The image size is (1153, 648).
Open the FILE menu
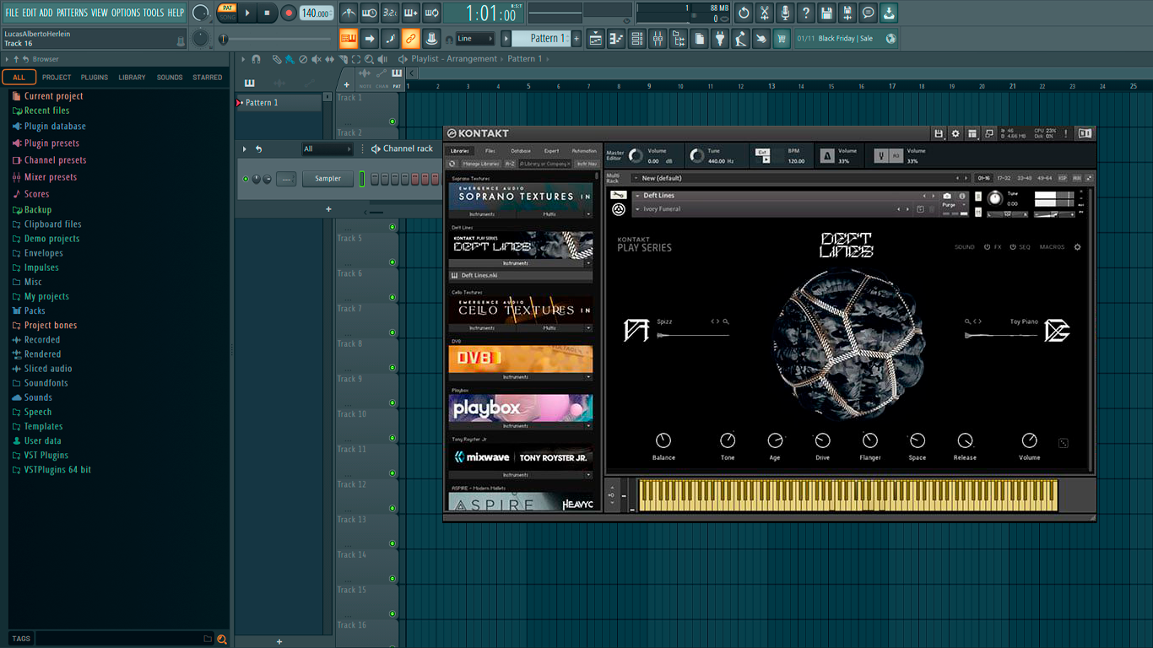12,13
